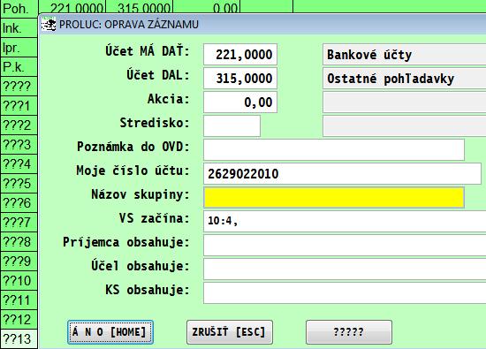Screen dimensions: 486x349
Task: Click the Bankové účty description box
Action: coord(404,55)
